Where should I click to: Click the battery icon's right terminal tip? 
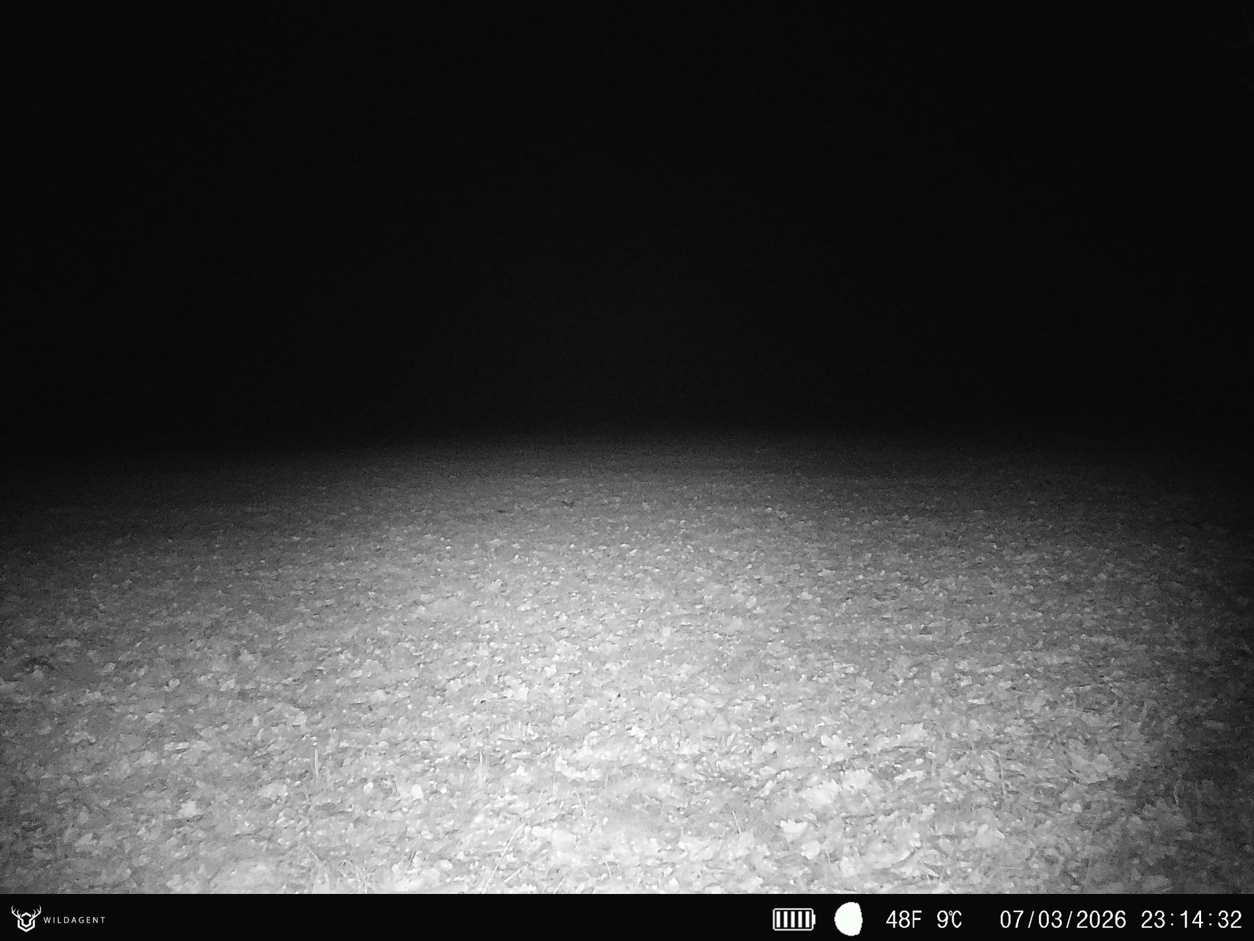tap(814, 919)
